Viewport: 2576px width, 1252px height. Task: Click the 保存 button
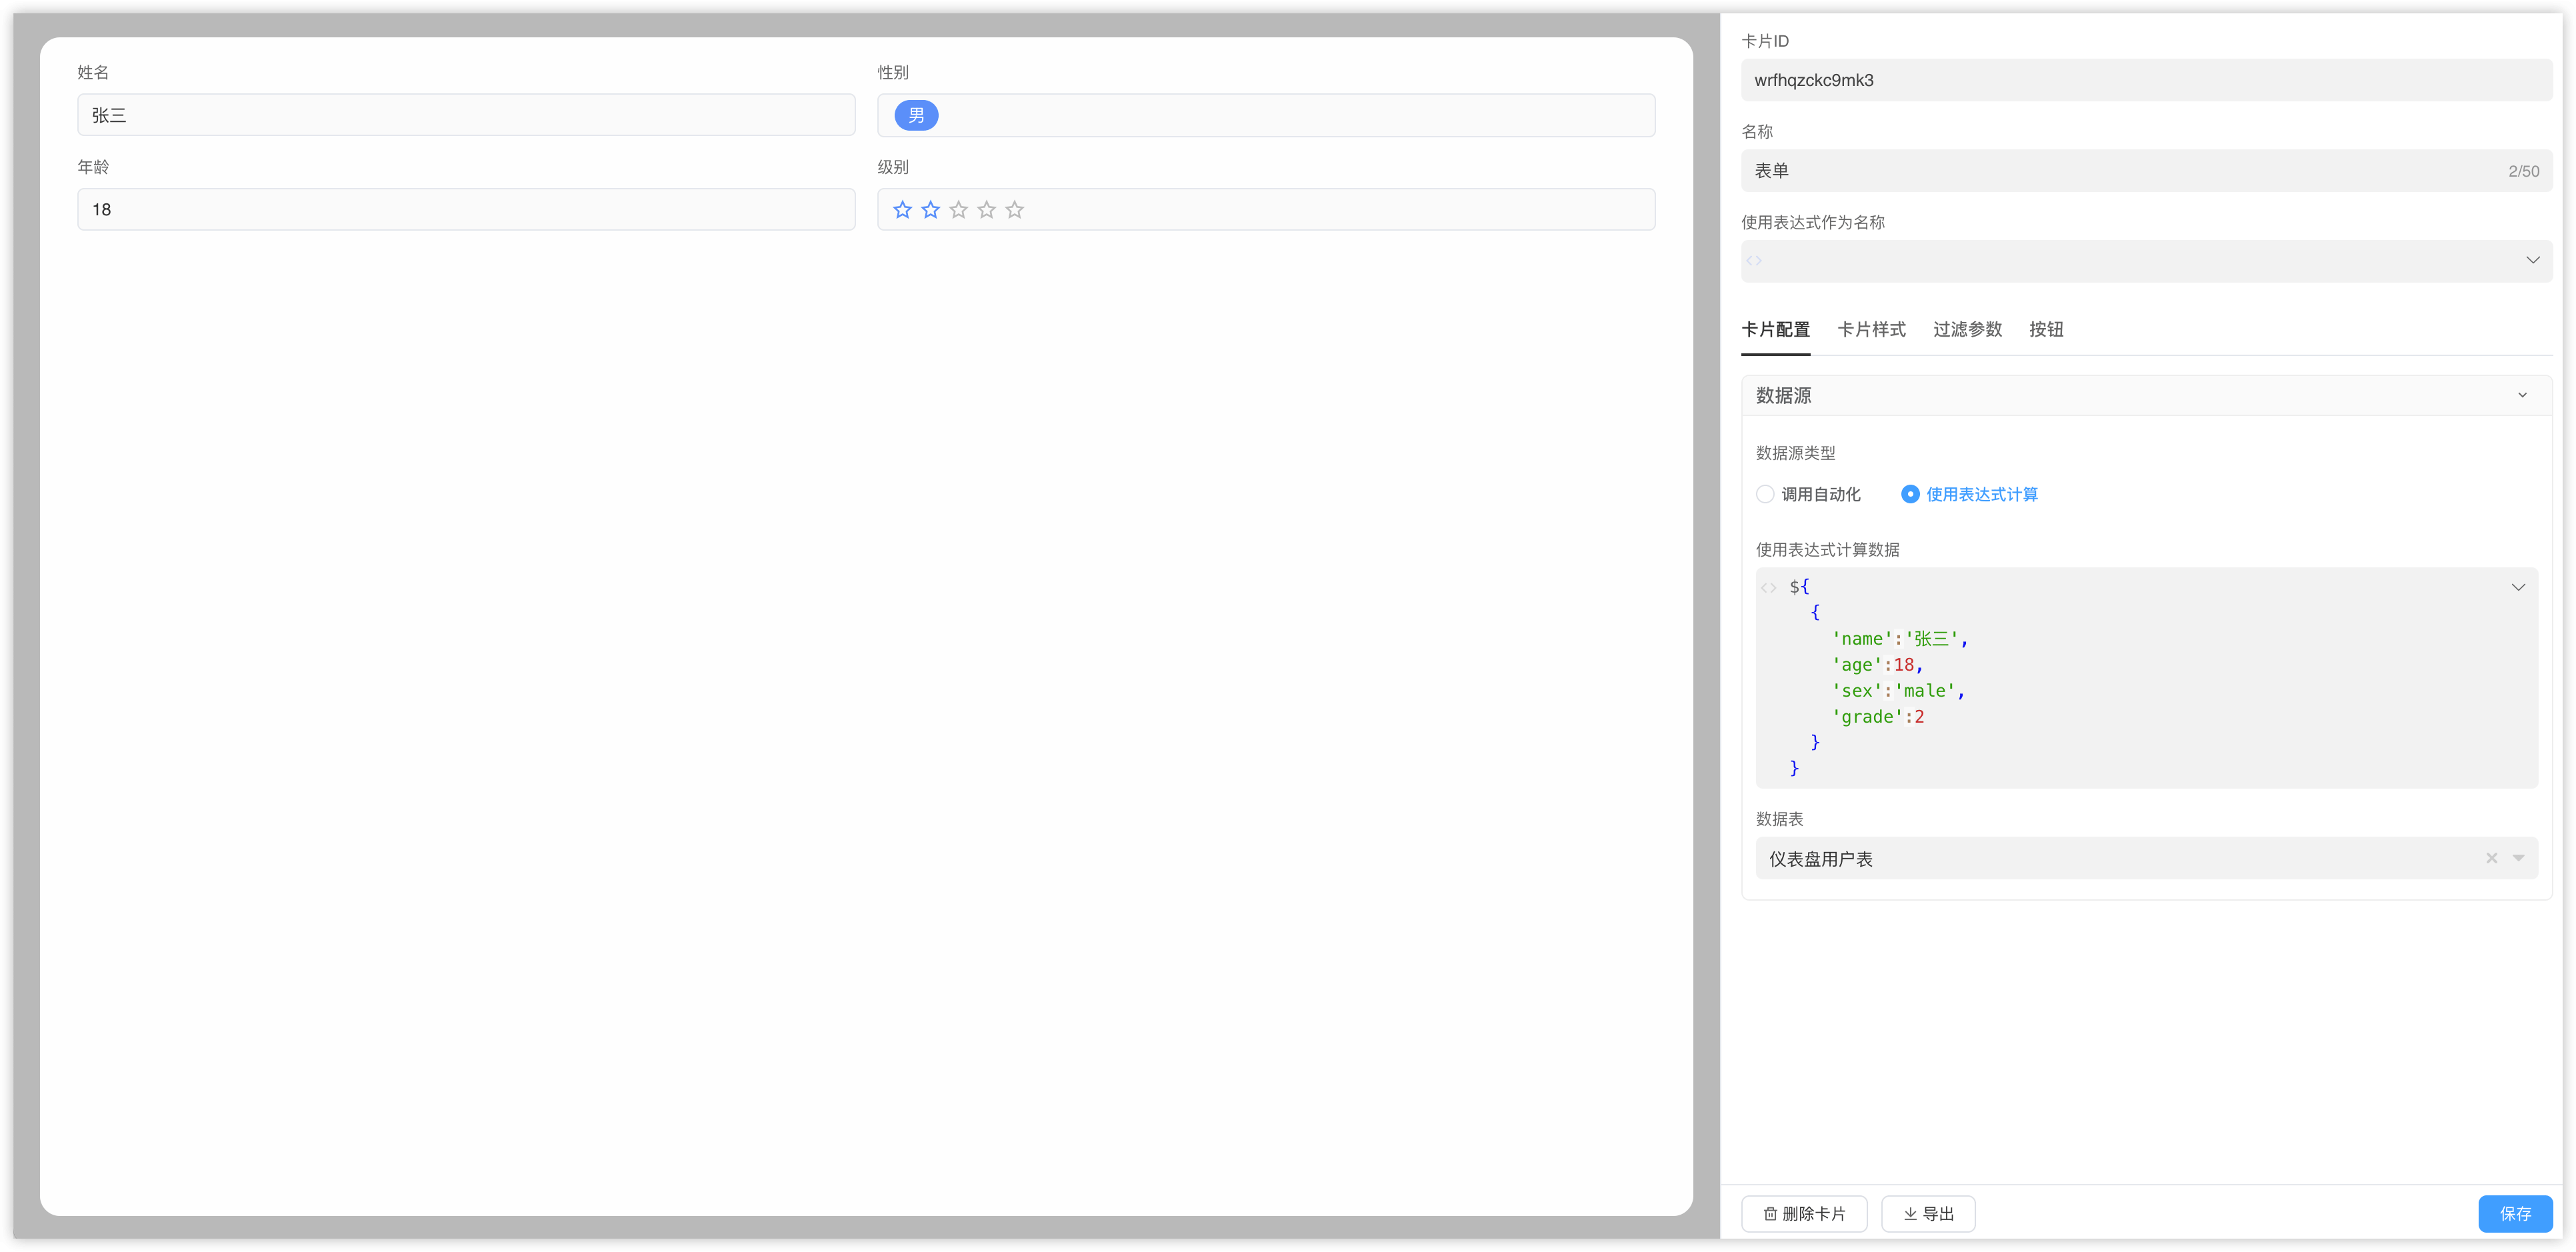[2513, 1213]
